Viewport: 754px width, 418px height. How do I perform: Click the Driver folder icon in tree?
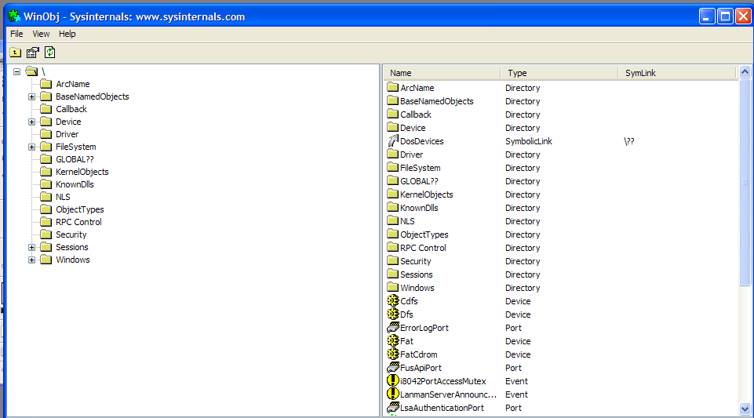tap(46, 134)
